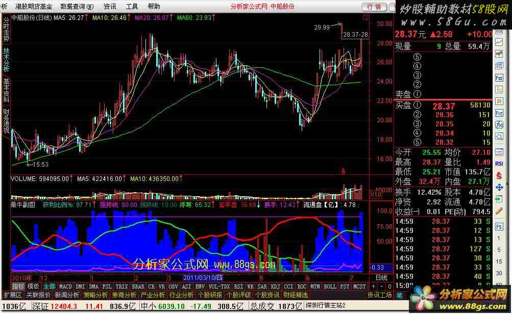Image resolution: width=512 pixels, height=314 pixels.
Task: Switch to the BOLL indicator
Action: (330, 286)
